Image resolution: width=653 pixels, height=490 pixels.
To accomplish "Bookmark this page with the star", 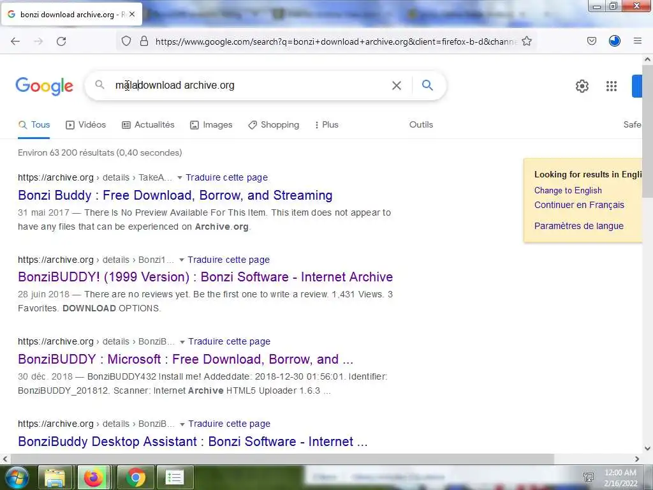I will (526, 41).
